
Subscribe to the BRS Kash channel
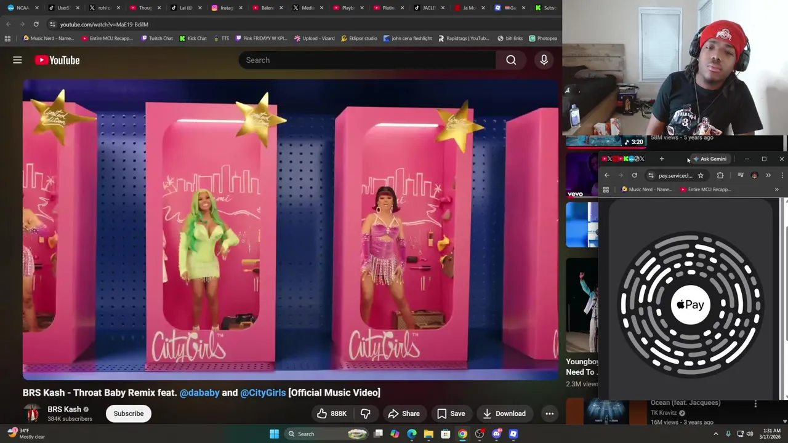[128, 413]
